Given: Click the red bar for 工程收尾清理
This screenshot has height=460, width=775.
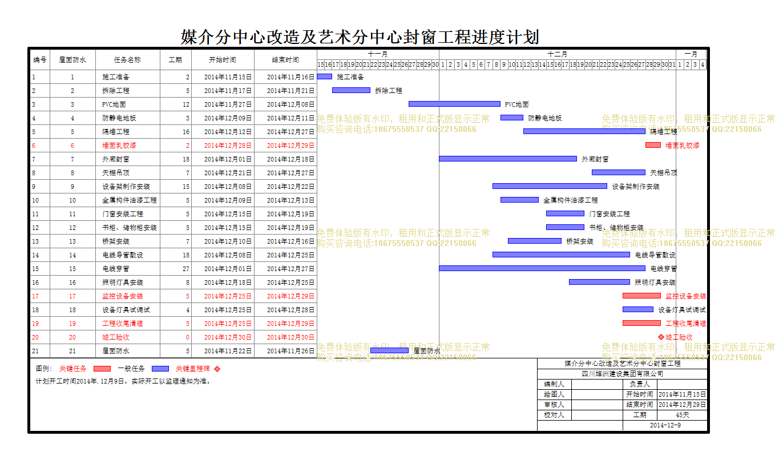Looking at the screenshot, I should click(x=641, y=323).
